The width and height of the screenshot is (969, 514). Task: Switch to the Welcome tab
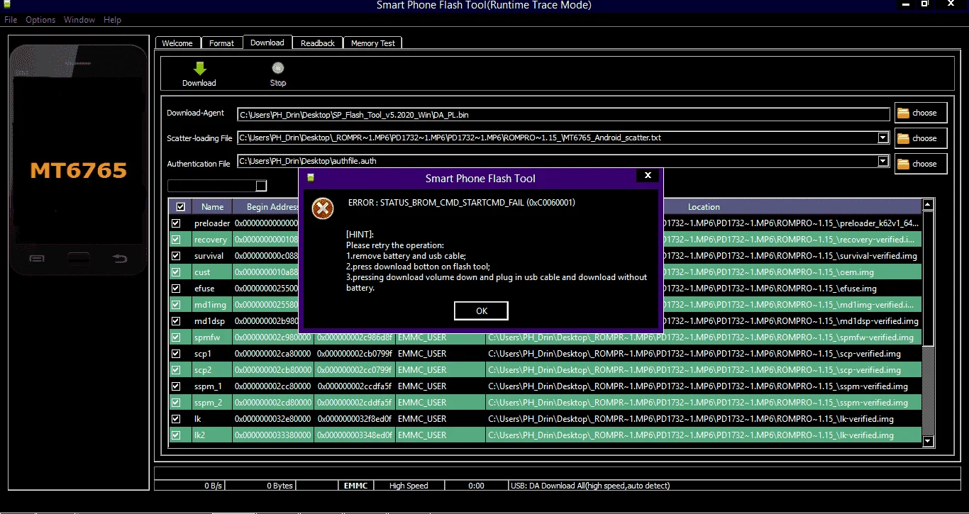[x=177, y=43]
